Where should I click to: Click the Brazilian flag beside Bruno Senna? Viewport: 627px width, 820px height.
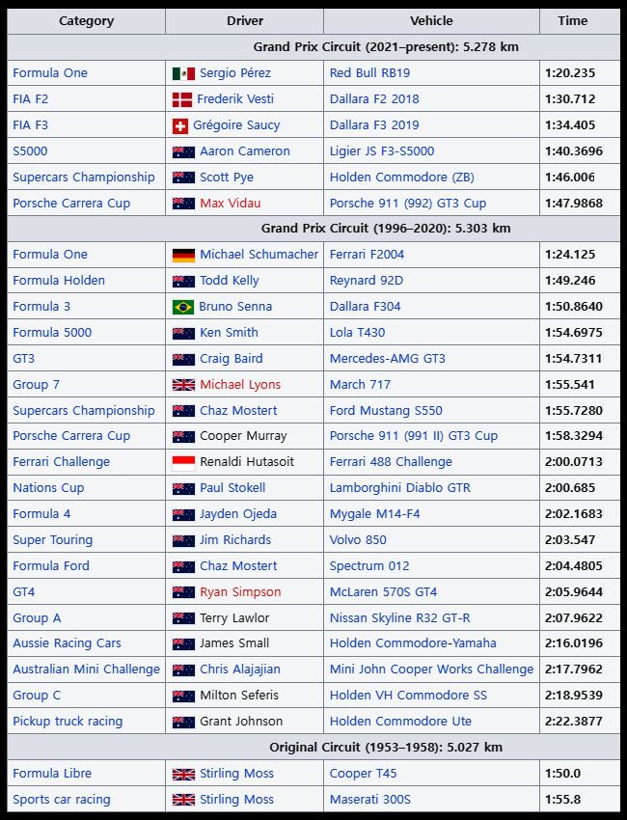pos(183,307)
